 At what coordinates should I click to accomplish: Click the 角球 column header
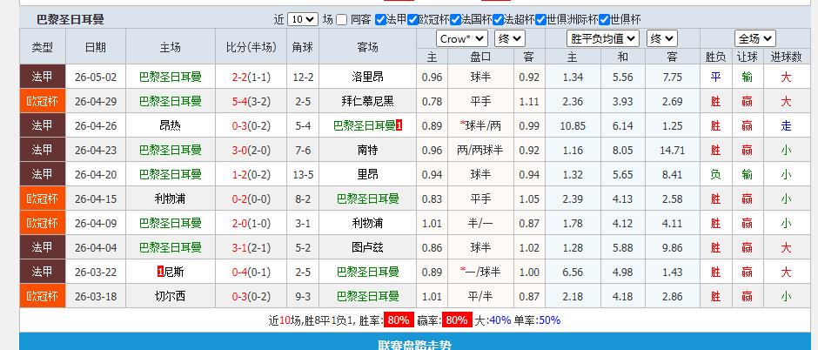[303, 47]
